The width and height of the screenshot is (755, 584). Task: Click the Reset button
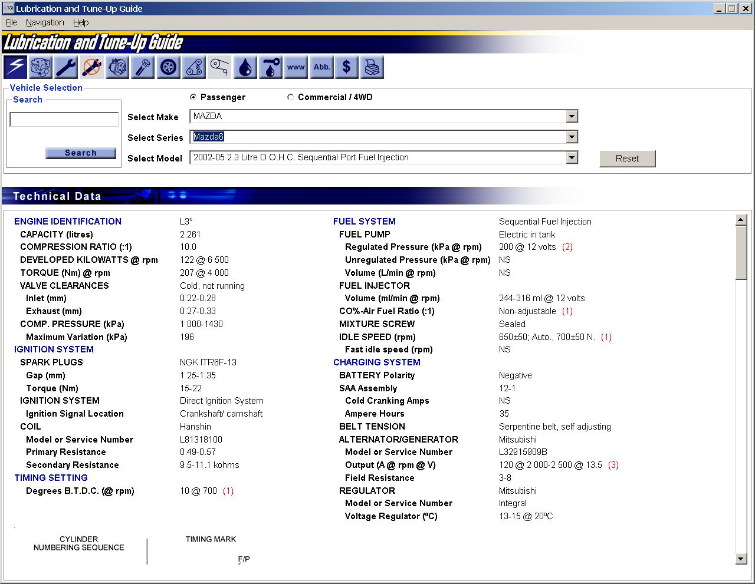pos(627,159)
